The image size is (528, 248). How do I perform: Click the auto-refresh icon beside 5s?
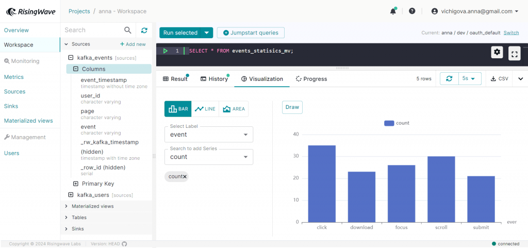tap(449, 79)
